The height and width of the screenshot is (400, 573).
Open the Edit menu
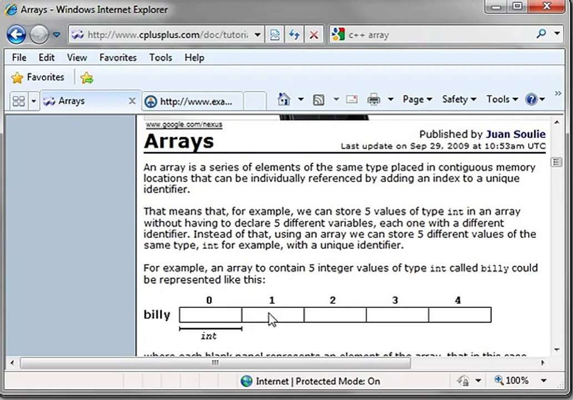coord(47,57)
